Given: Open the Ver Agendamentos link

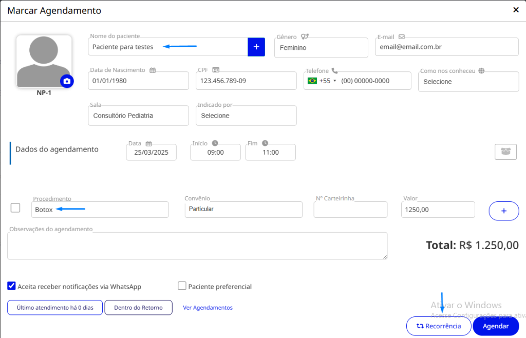Looking at the screenshot, I should click(x=208, y=308).
